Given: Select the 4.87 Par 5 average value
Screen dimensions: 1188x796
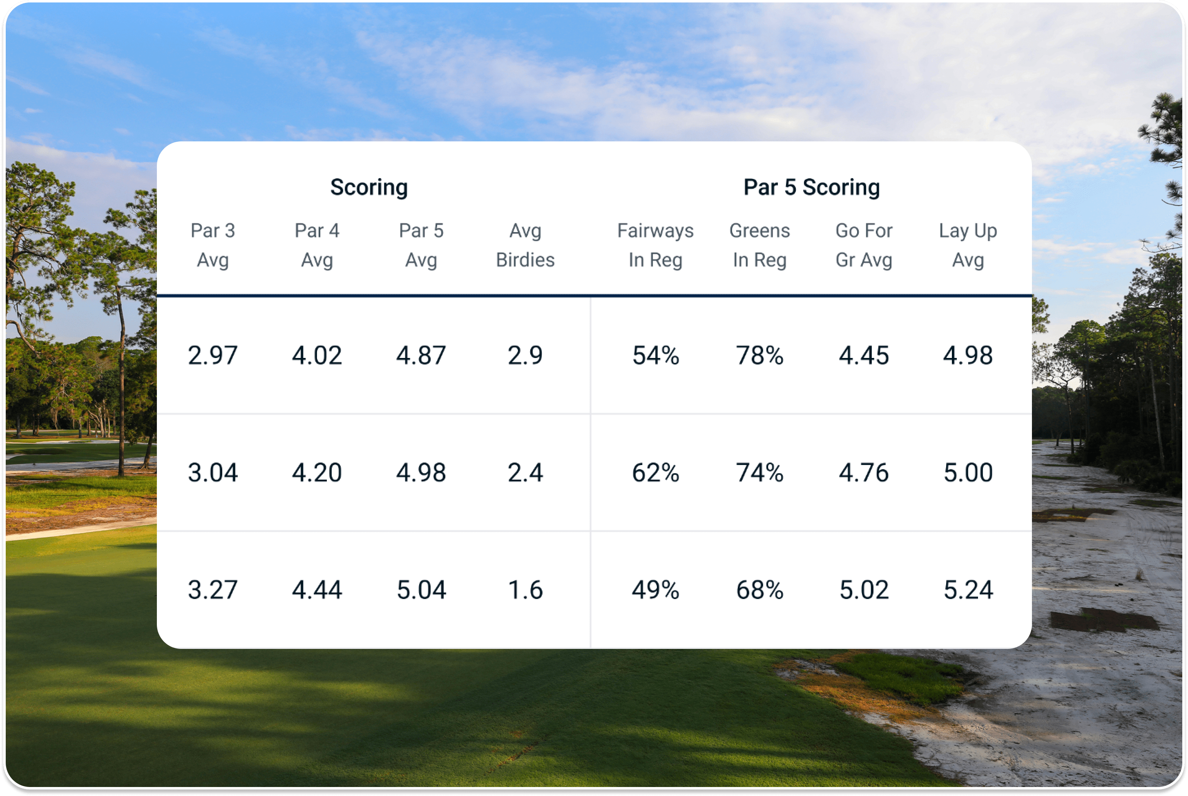Looking at the screenshot, I should coord(421,356).
